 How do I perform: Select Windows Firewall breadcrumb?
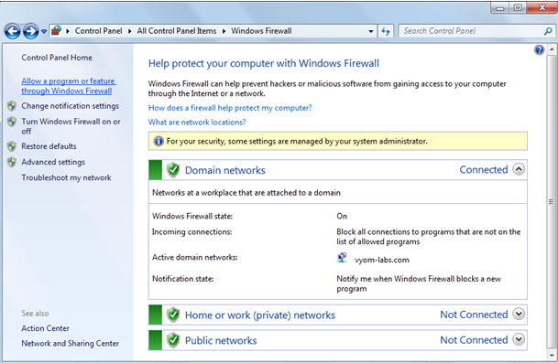pos(261,31)
